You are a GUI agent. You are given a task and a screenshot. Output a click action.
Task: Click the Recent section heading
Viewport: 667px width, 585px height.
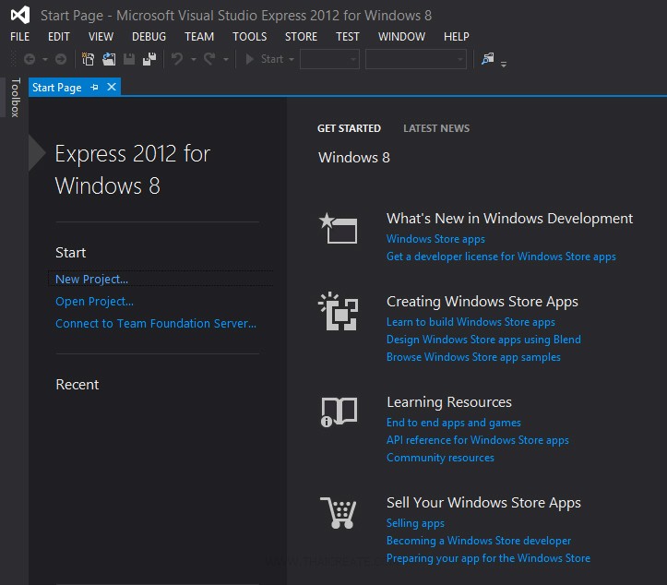(x=77, y=385)
